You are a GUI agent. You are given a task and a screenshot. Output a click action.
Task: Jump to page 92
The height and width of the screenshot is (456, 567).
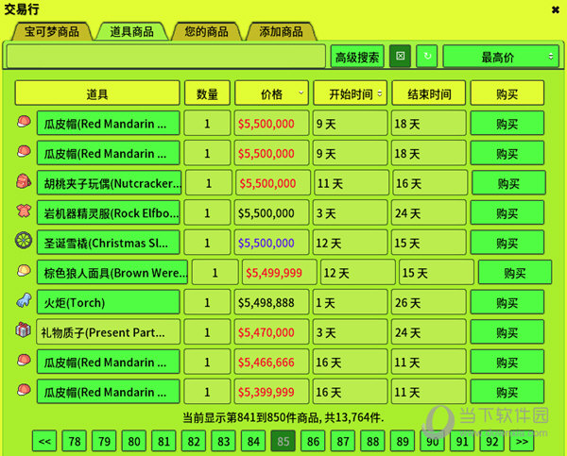click(492, 441)
